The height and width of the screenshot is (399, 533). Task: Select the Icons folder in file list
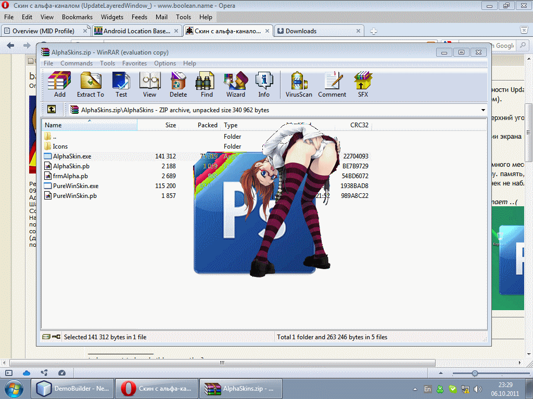pyautogui.click(x=60, y=147)
